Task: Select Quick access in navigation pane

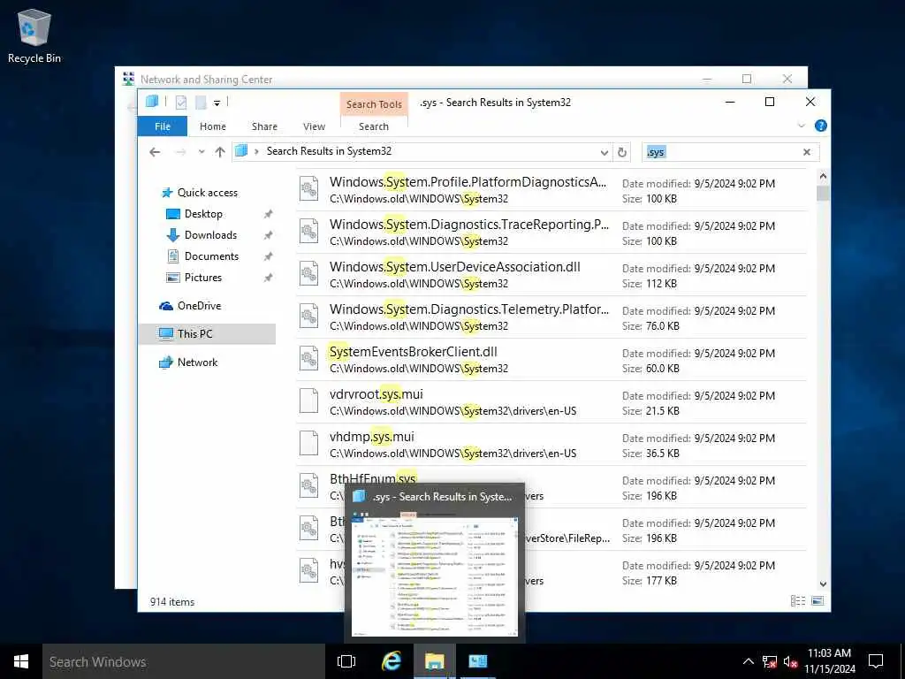Action: click(207, 192)
